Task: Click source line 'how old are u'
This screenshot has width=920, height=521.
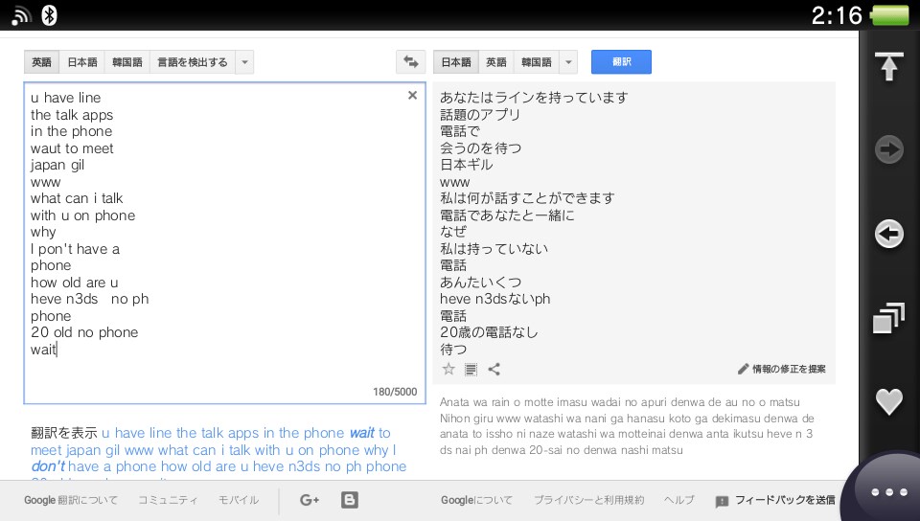Action: (74, 283)
